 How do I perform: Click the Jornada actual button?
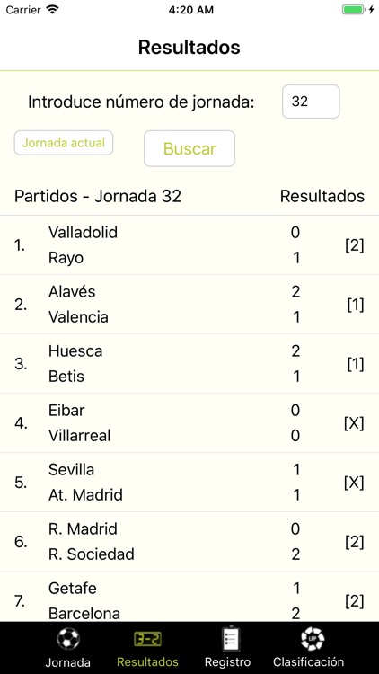click(64, 143)
